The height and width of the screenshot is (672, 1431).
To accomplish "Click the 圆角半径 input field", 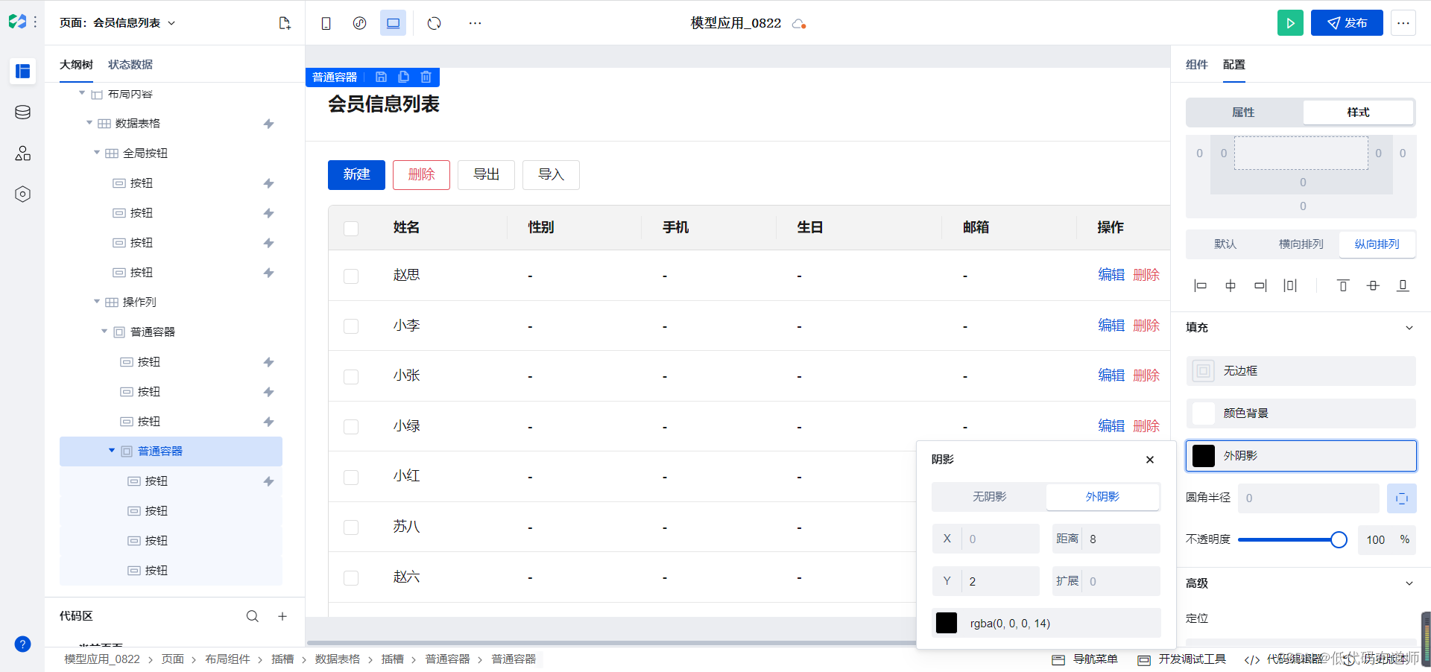I will click(x=1308, y=498).
